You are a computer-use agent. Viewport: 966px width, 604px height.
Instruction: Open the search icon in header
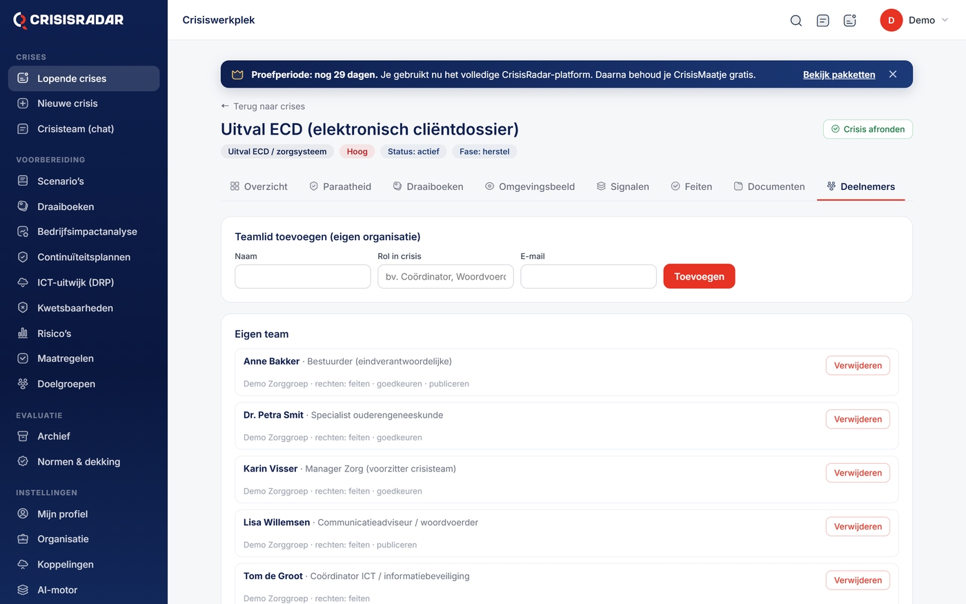click(x=796, y=20)
